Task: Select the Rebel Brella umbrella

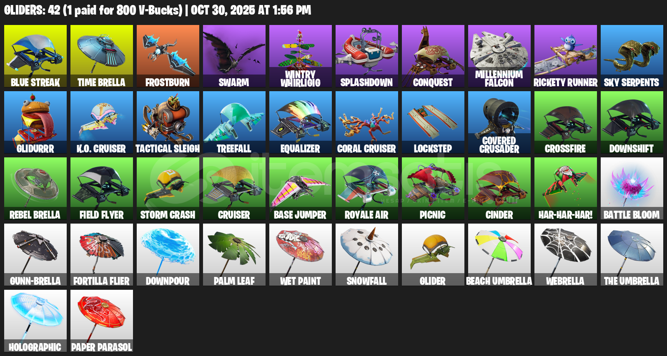Action: coord(35,189)
